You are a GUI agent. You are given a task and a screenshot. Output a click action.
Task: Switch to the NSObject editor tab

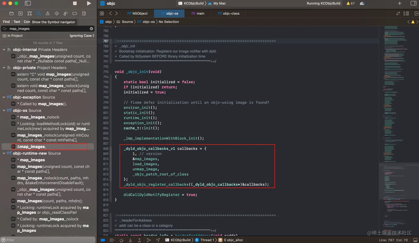pos(137,13)
